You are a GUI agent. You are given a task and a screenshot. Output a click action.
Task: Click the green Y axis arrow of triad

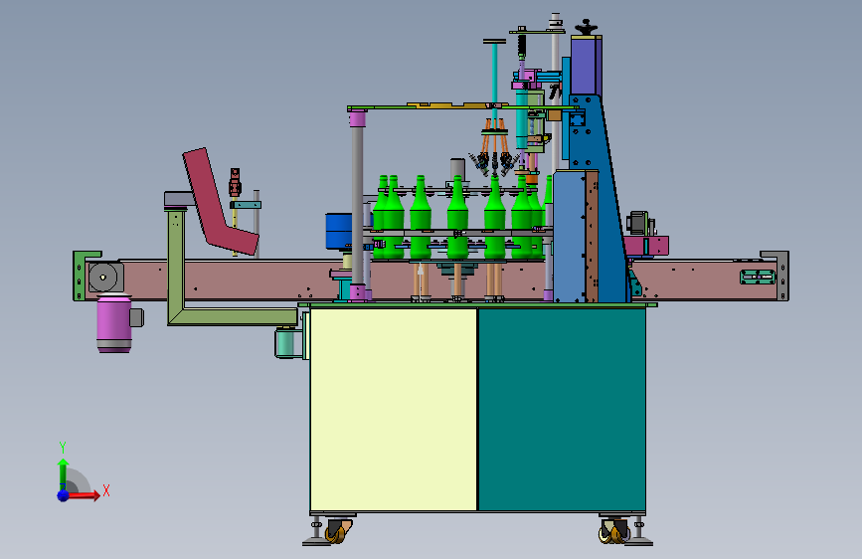tap(63, 473)
